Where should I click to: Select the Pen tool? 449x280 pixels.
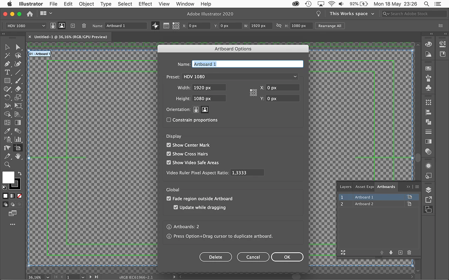coord(7,64)
